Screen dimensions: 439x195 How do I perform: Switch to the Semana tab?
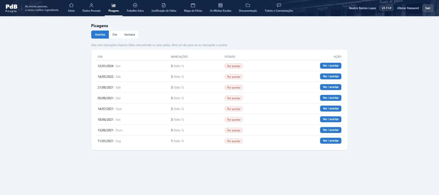(x=129, y=35)
